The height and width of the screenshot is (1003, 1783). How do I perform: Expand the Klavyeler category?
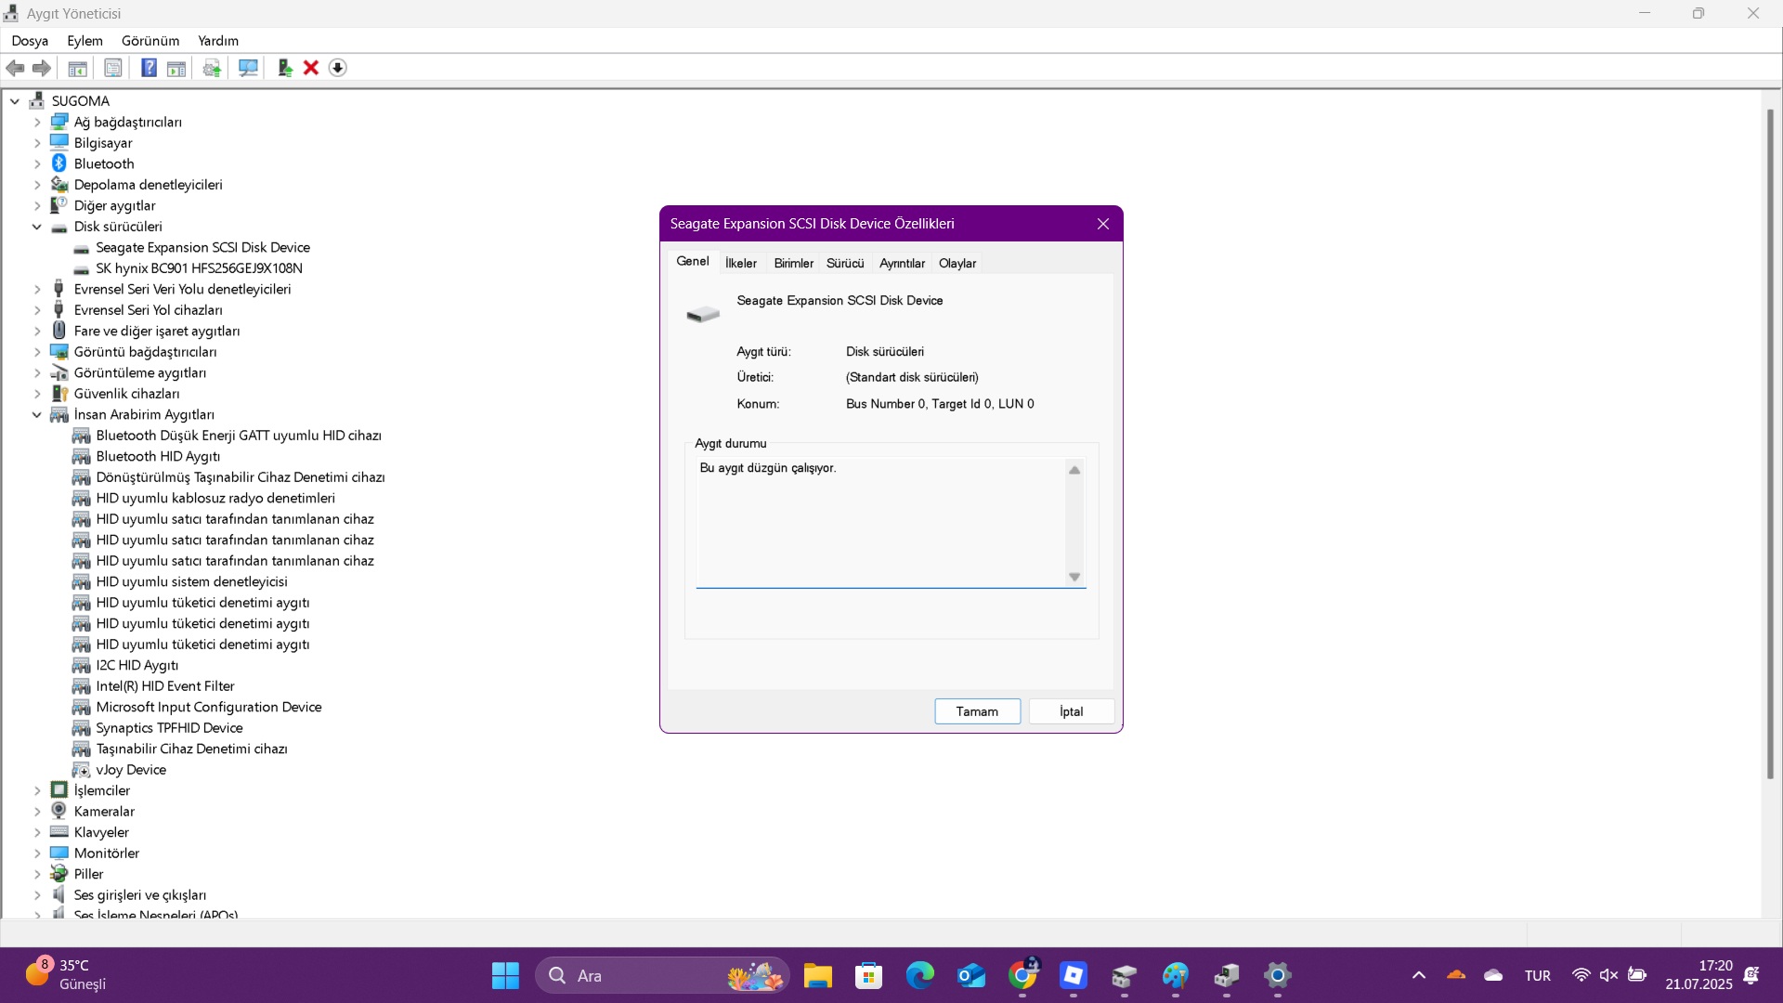[x=37, y=833]
